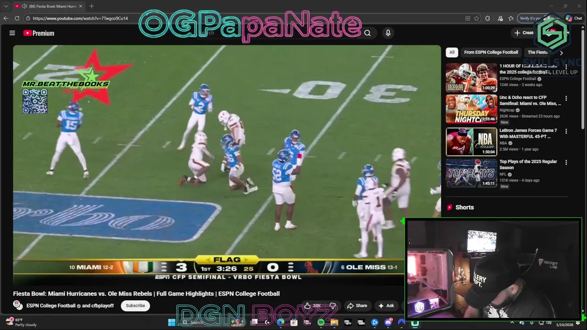Mute tab via speaker icon on tab
587x330 pixels.
(x=24, y=6)
